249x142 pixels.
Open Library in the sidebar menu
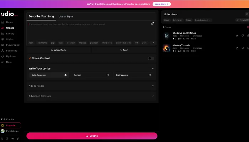pos(10,34)
